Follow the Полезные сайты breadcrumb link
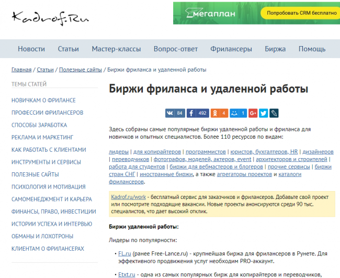The height and width of the screenshot is (278, 340). pyautogui.click(x=80, y=70)
